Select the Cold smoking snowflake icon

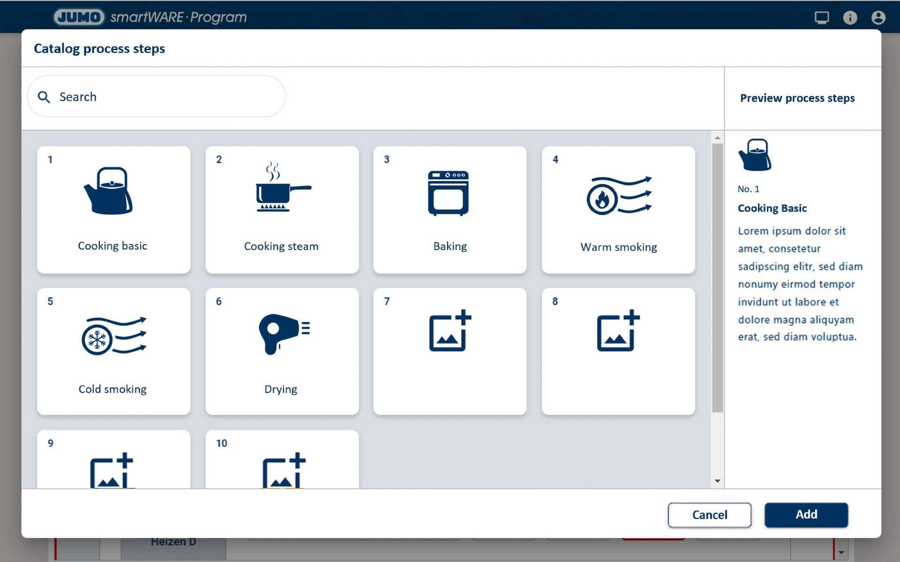[x=113, y=336]
